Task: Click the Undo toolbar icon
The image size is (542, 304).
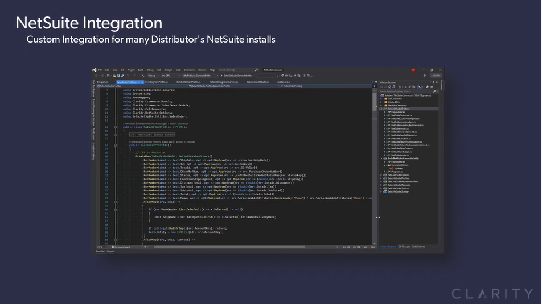Action: pyautogui.click(x=128, y=76)
